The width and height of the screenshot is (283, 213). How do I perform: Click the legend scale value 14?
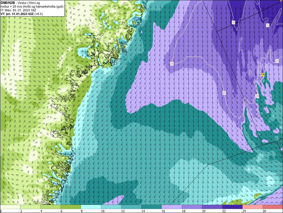[143, 211]
